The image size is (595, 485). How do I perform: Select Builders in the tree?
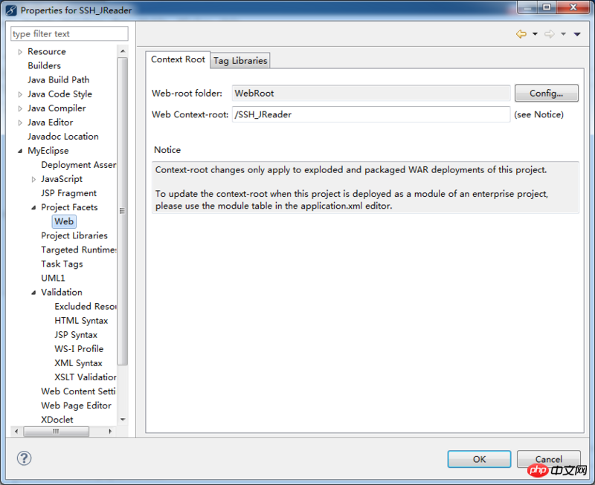(44, 65)
